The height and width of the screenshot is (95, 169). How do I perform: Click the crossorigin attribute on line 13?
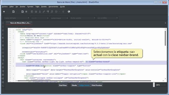click(35, 52)
